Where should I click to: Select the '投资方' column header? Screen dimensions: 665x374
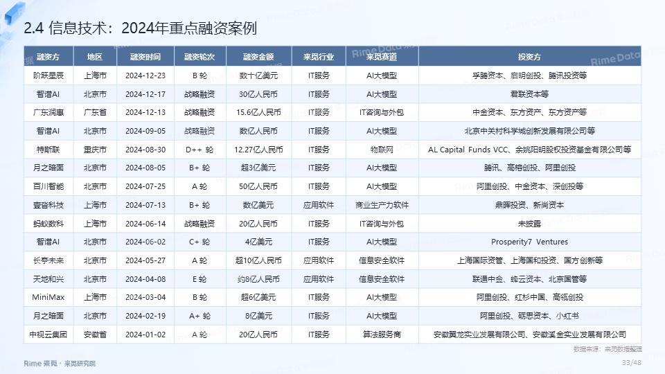coord(529,57)
